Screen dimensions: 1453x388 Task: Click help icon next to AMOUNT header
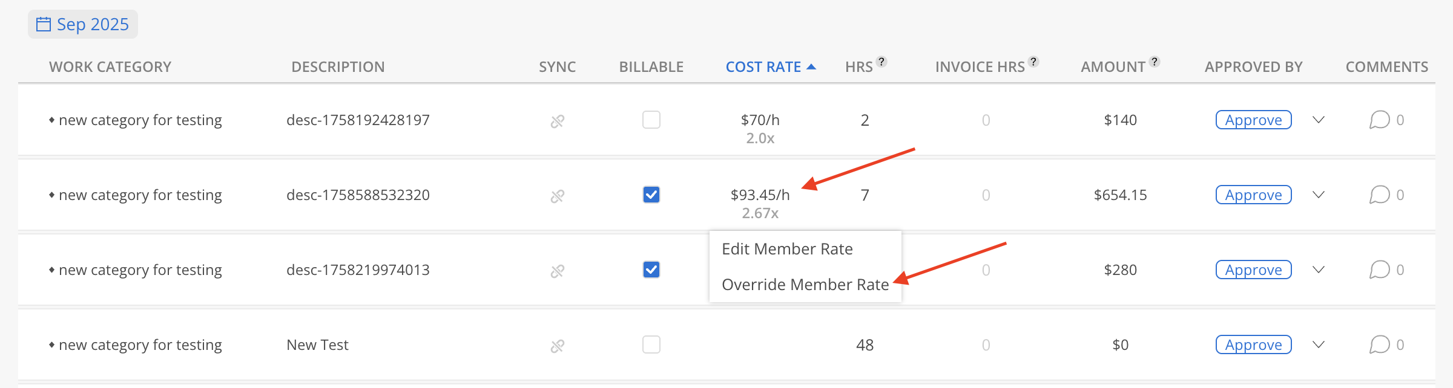coord(1155,62)
